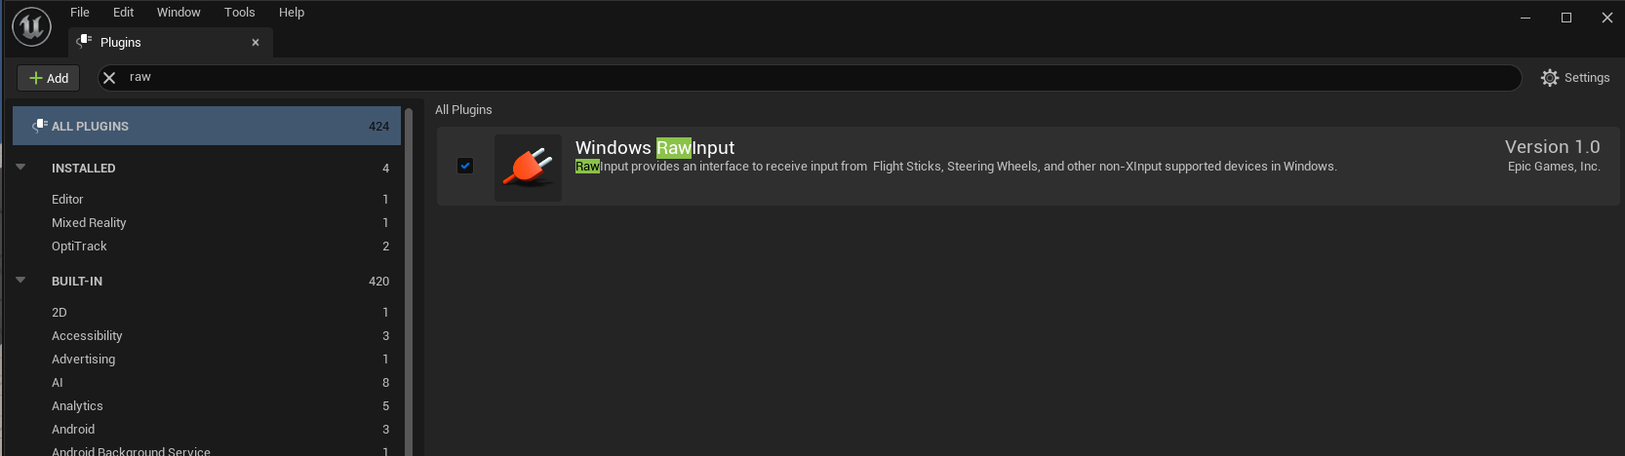Collapse the Installed category section

pyautogui.click(x=20, y=168)
